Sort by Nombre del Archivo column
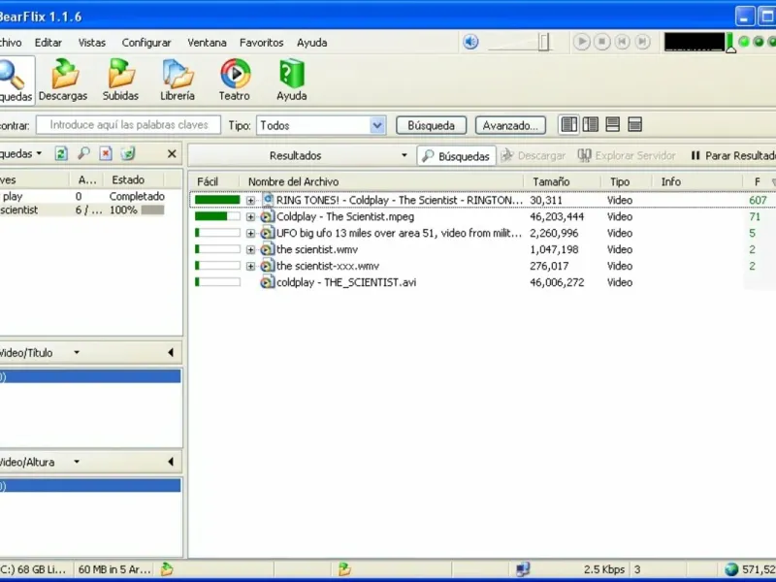776x582 pixels. pos(381,181)
